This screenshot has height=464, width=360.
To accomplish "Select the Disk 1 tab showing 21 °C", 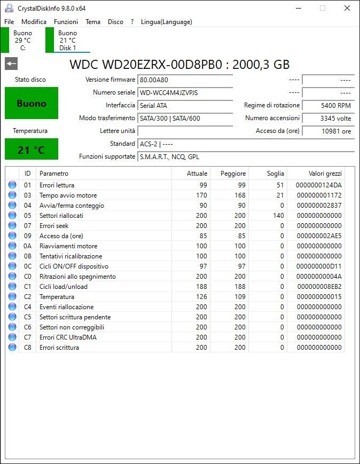I will [68, 40].
